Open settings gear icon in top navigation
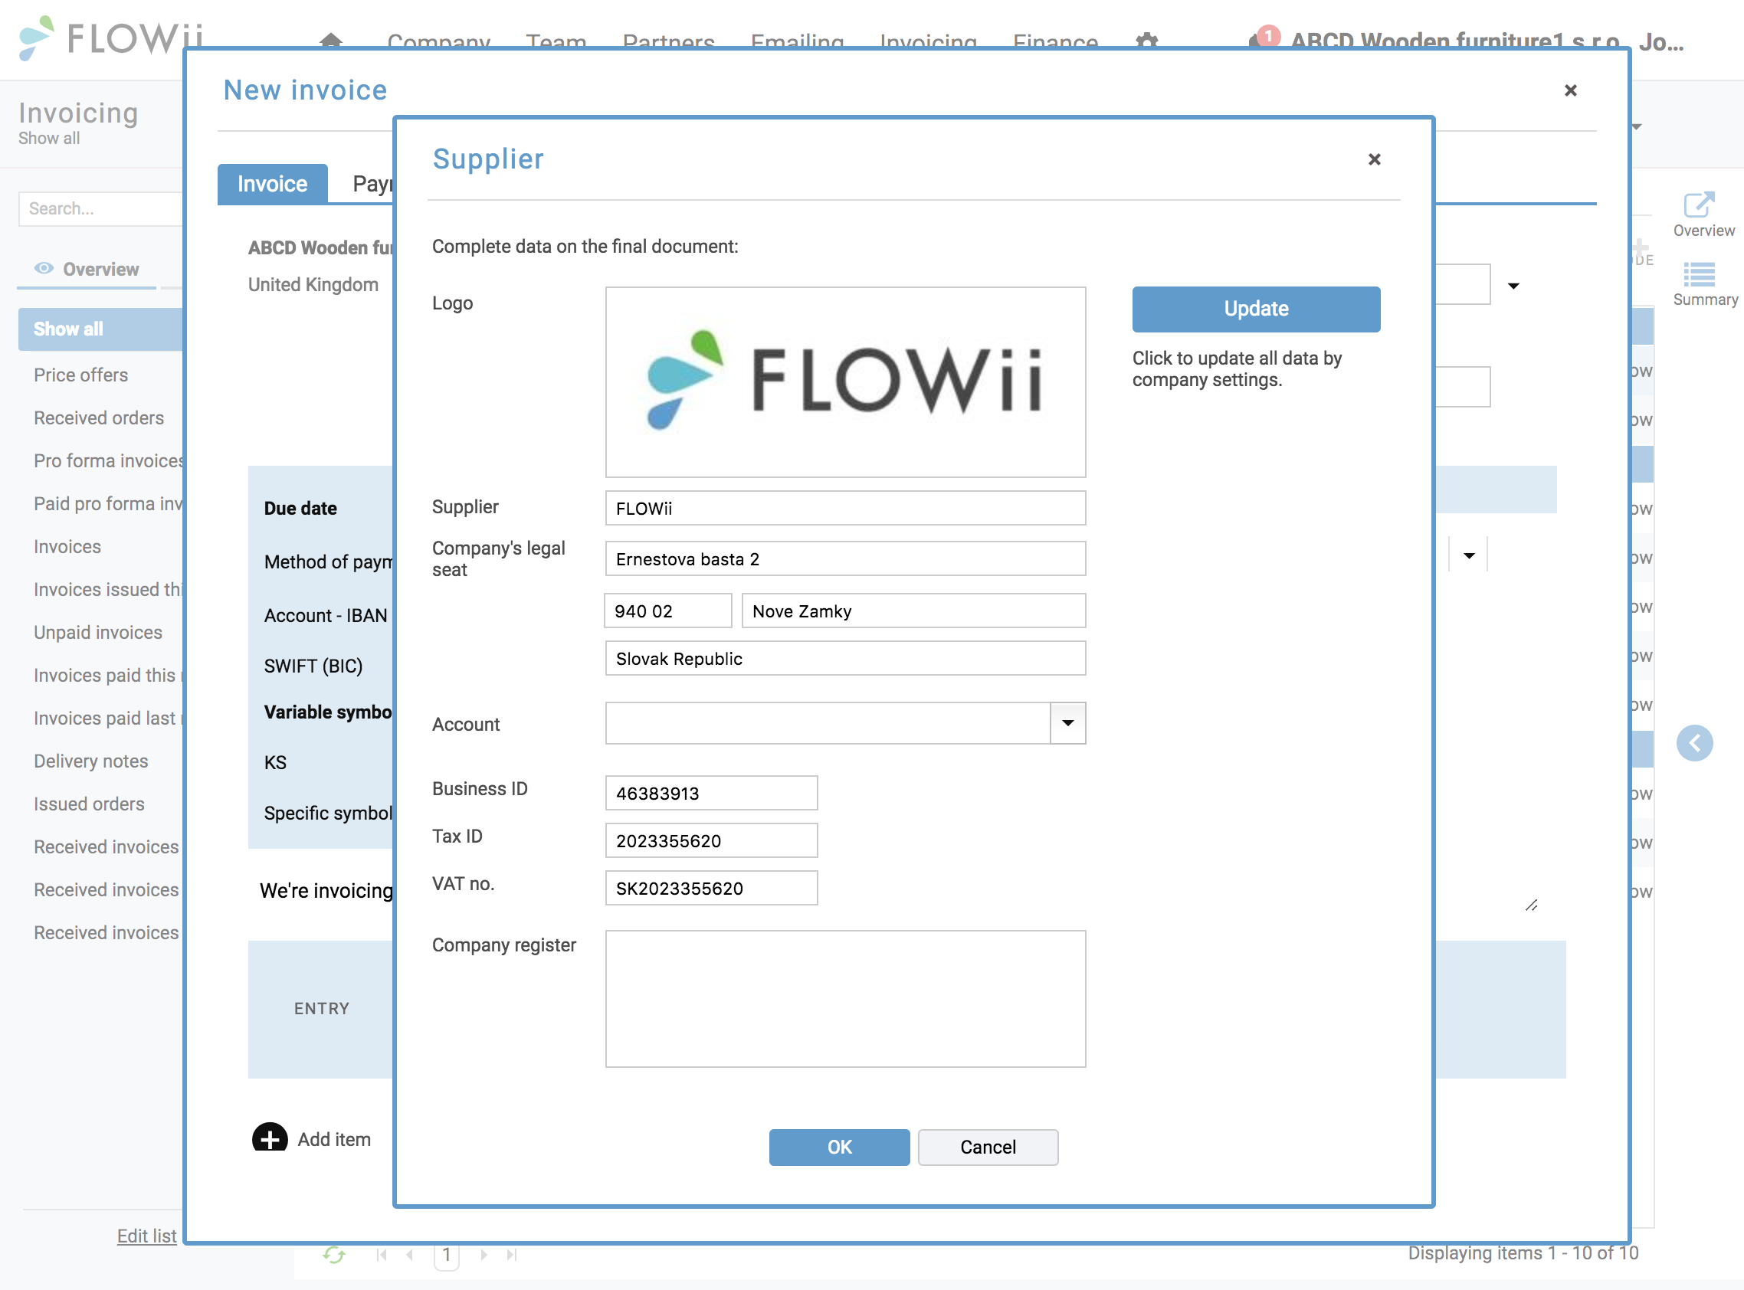The width and height of the screenshot is (1744, 1290). click(x=1146, y=41)
